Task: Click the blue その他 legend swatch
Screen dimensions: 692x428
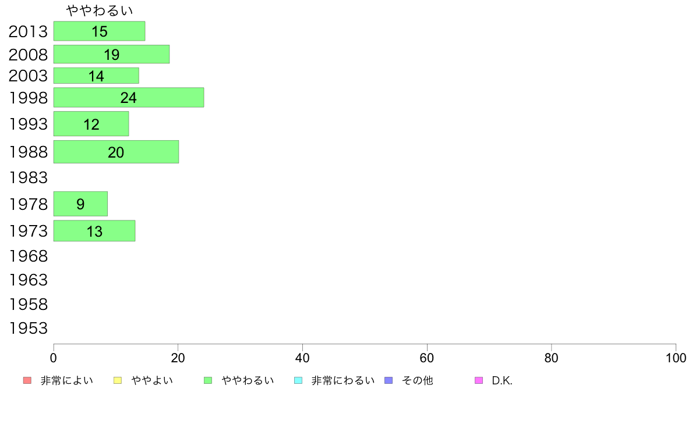Action: pos(389,380)
